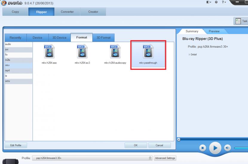The height and width of the screenshot is (164, 248).
Task: Adjust the preview volume slider
Action: [x=241, y=148]
